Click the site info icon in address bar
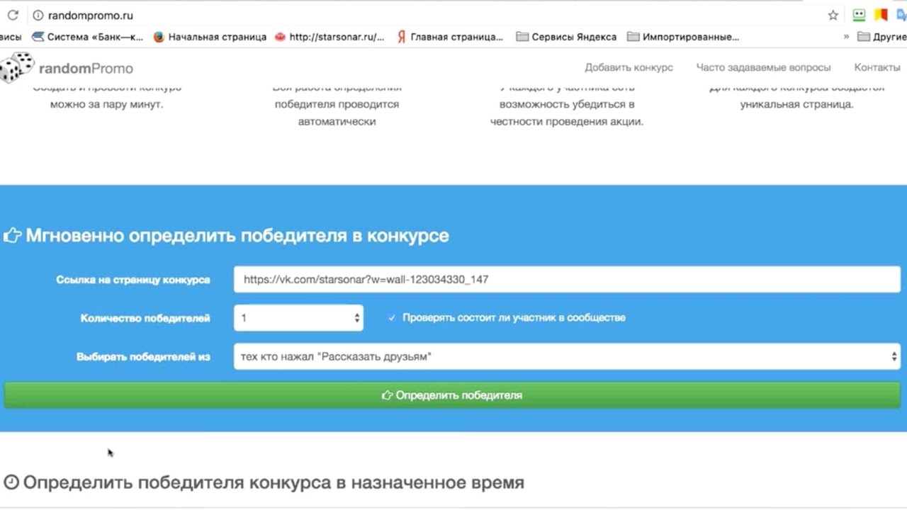This screenshot has height=510, width=907. pos(38,15)
